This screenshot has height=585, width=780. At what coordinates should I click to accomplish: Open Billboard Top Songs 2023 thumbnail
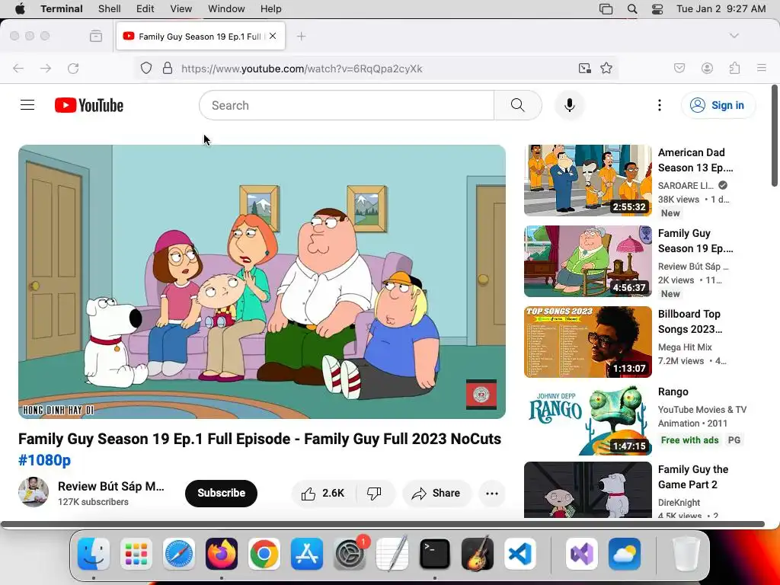588,342
